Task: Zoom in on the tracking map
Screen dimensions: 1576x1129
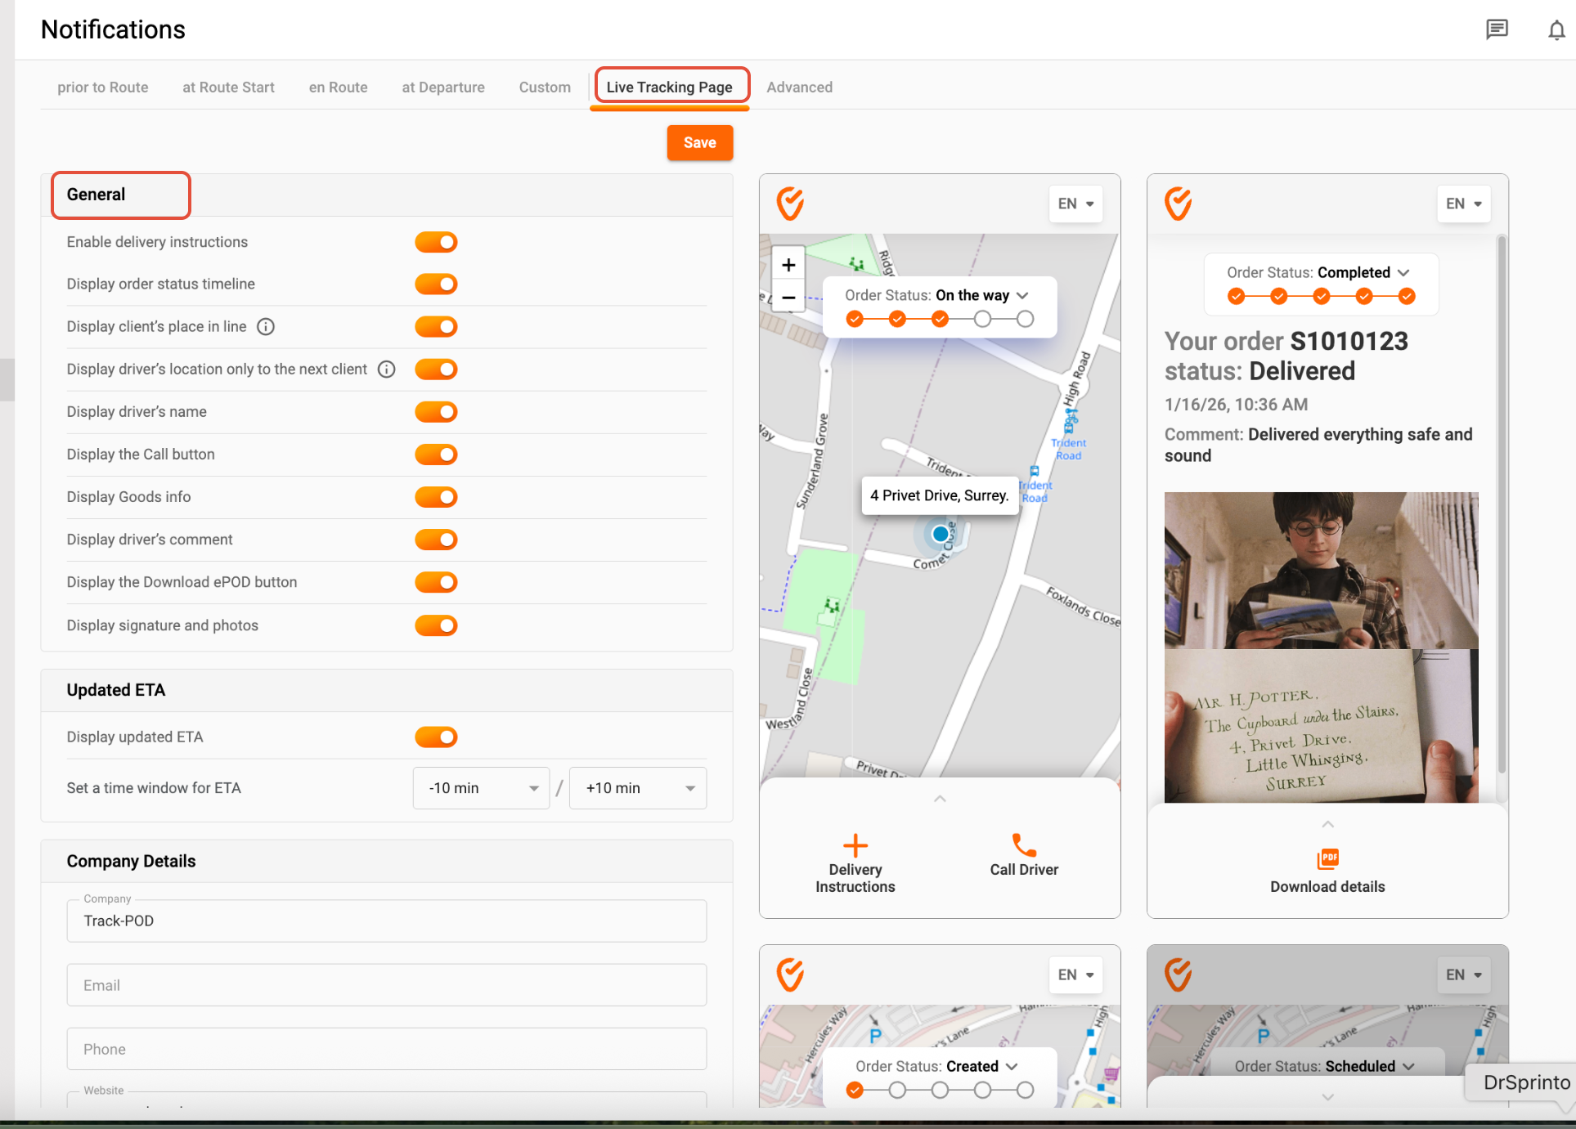Action: 788,265
